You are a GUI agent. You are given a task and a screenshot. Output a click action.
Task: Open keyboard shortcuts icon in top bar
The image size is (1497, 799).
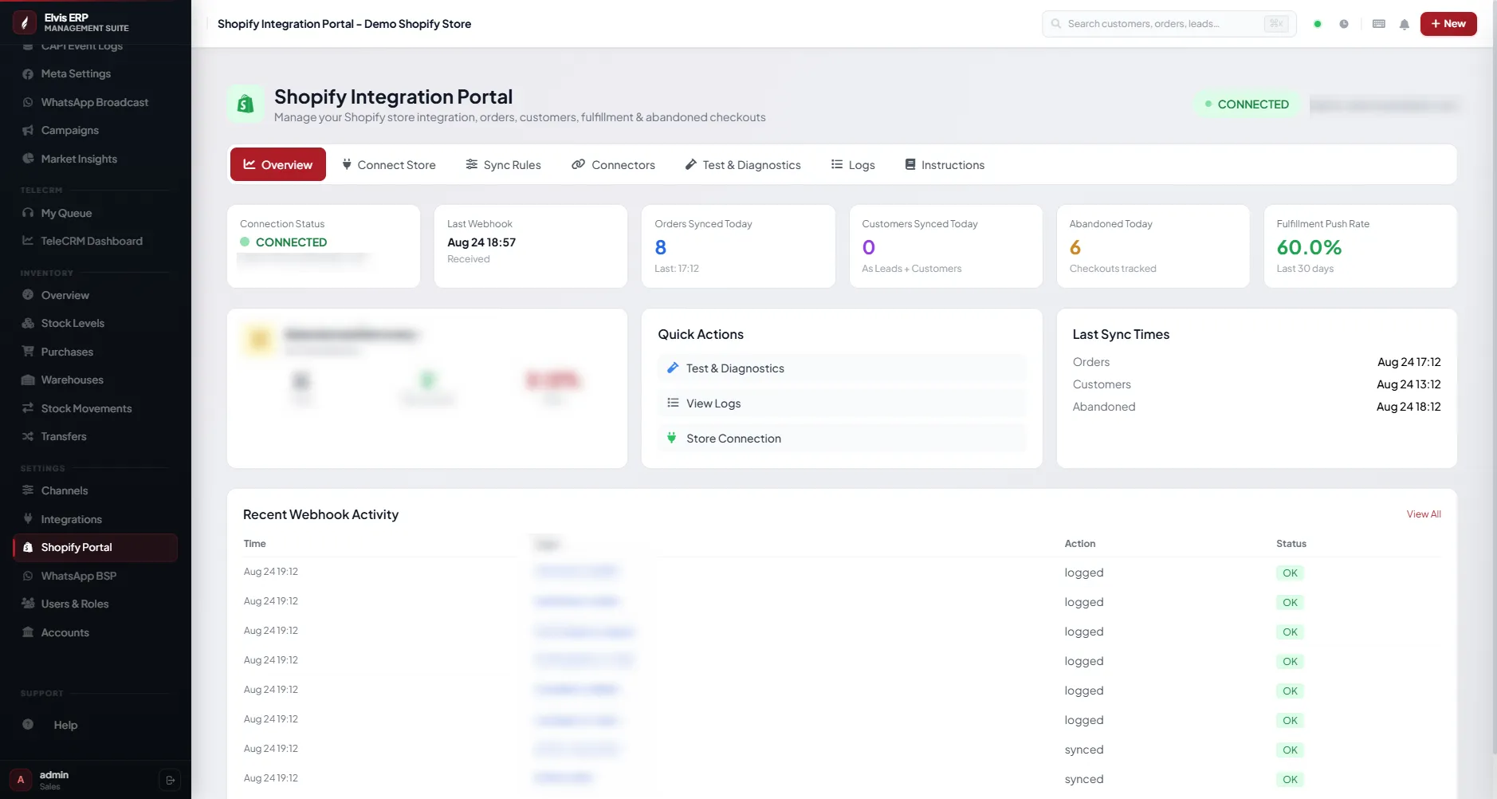click(x=1378, y=24)
